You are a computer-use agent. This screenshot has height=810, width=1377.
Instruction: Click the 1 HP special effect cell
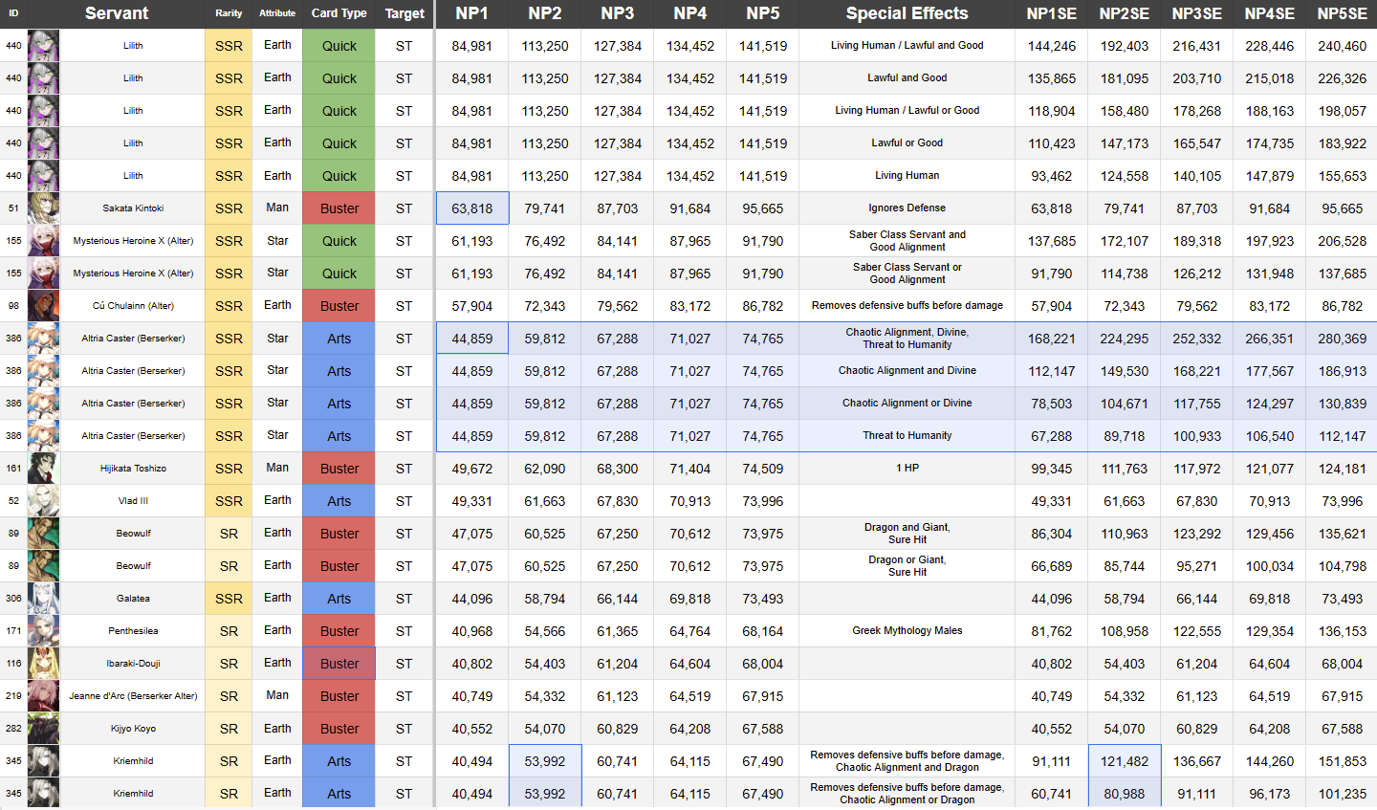[907, 469]
